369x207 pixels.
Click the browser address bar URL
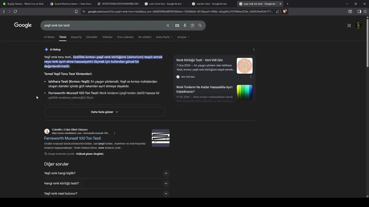180,11
